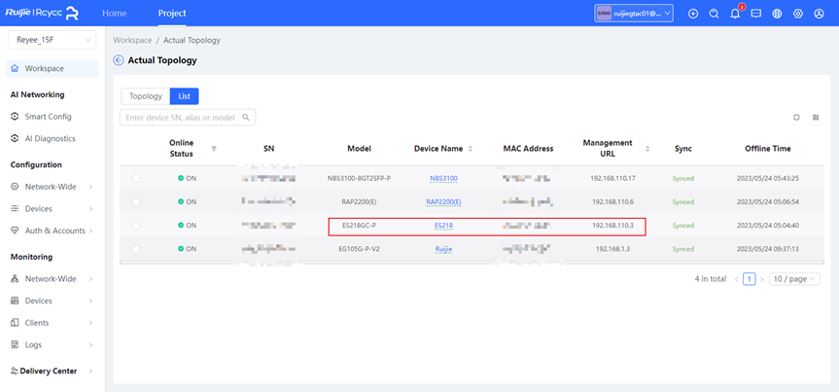Expand Devices under Configuration
This screenshot has width=839, height=392.
click(x=91, y=208)
